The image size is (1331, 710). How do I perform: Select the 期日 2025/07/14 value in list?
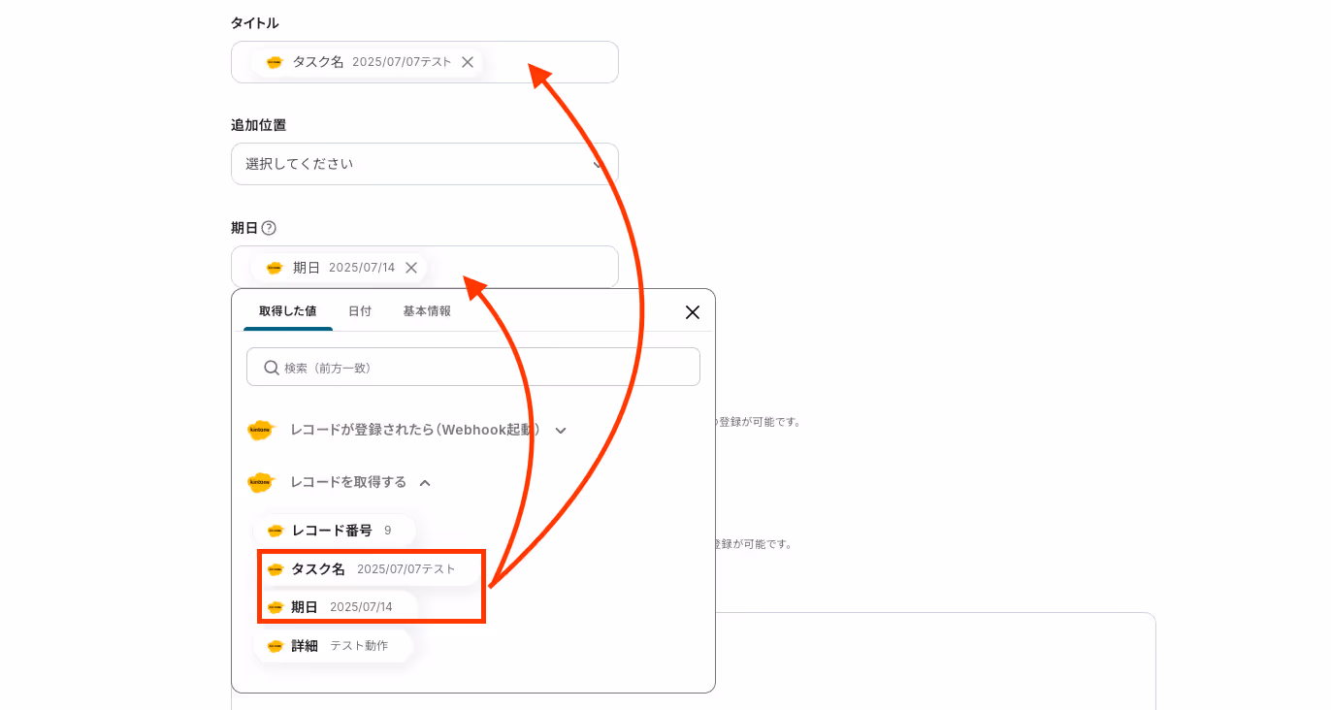point(338,607)
